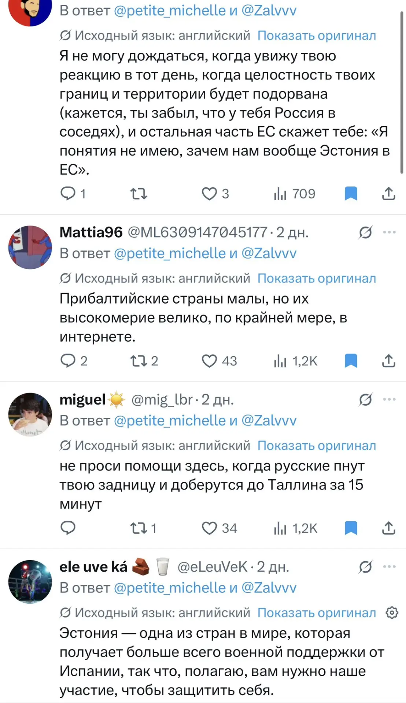This screenshot has width=406, height=703.
Task: Remove bookmark from Mattia96's reply
Action: click(351, 361)
